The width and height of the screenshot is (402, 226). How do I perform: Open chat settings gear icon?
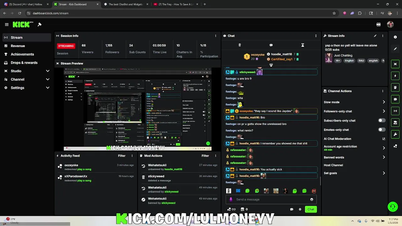(300, 209)
